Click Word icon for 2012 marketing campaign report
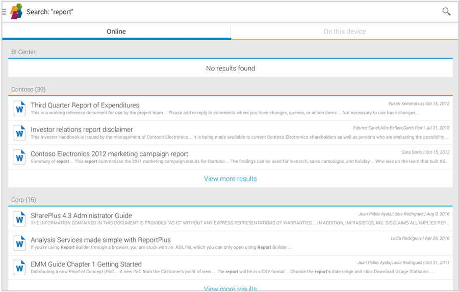This screenshot has height=292, width=459. 19,157
